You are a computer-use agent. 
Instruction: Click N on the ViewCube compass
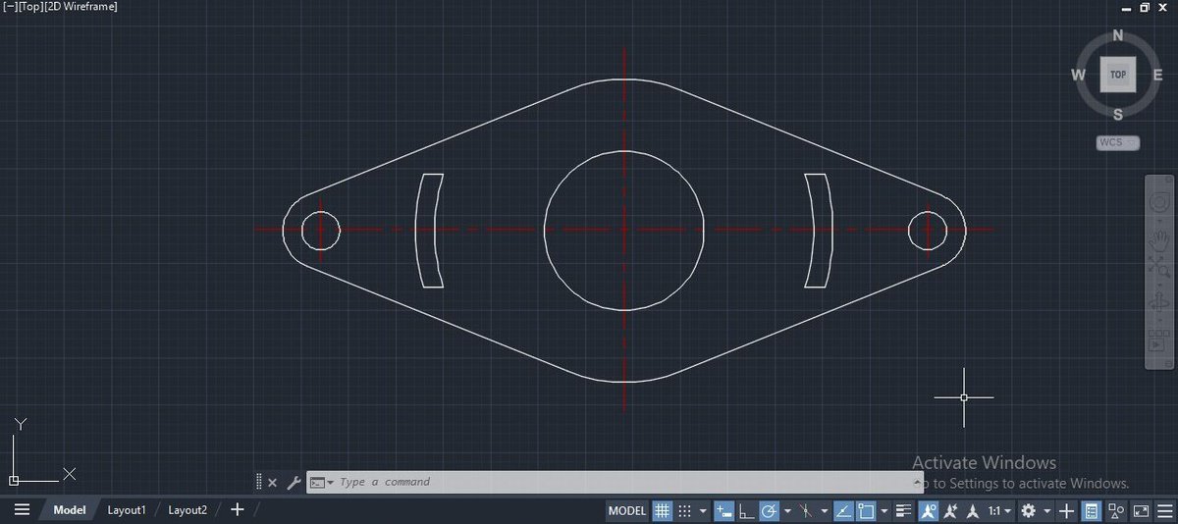(x=1118, y=36)
